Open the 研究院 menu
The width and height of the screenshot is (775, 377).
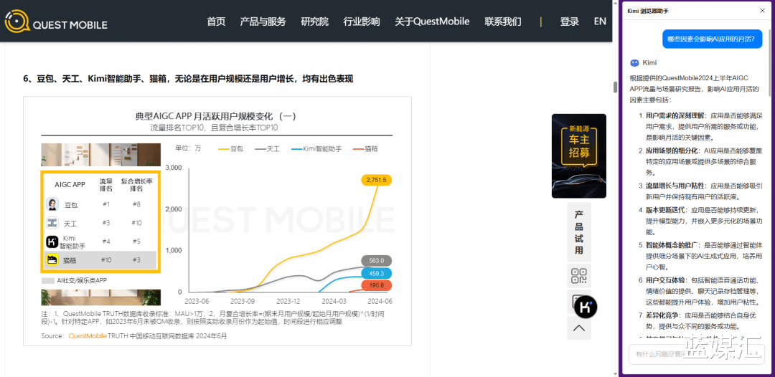[x=315, y=22]
